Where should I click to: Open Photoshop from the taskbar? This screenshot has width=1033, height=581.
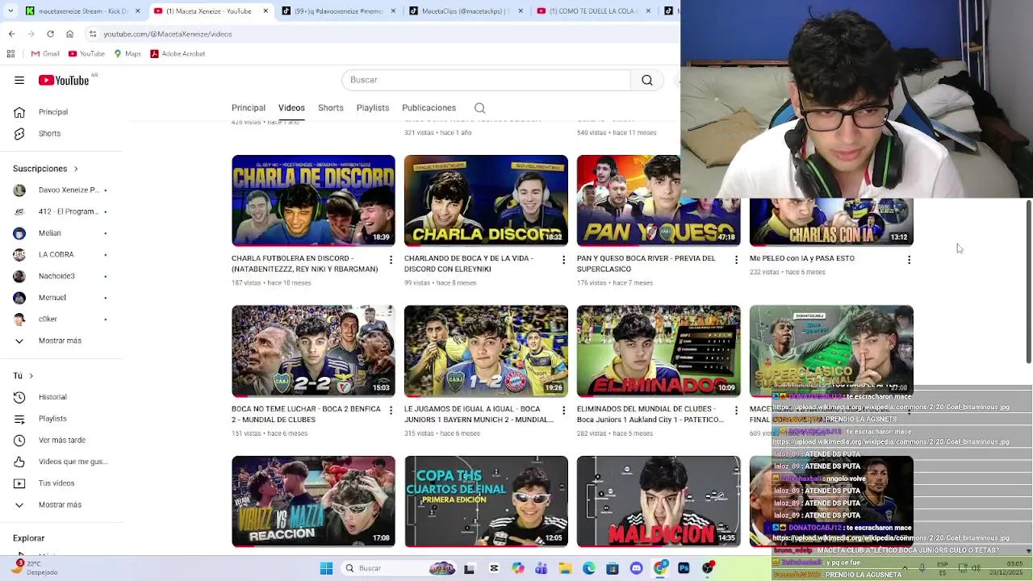point(684,568)
